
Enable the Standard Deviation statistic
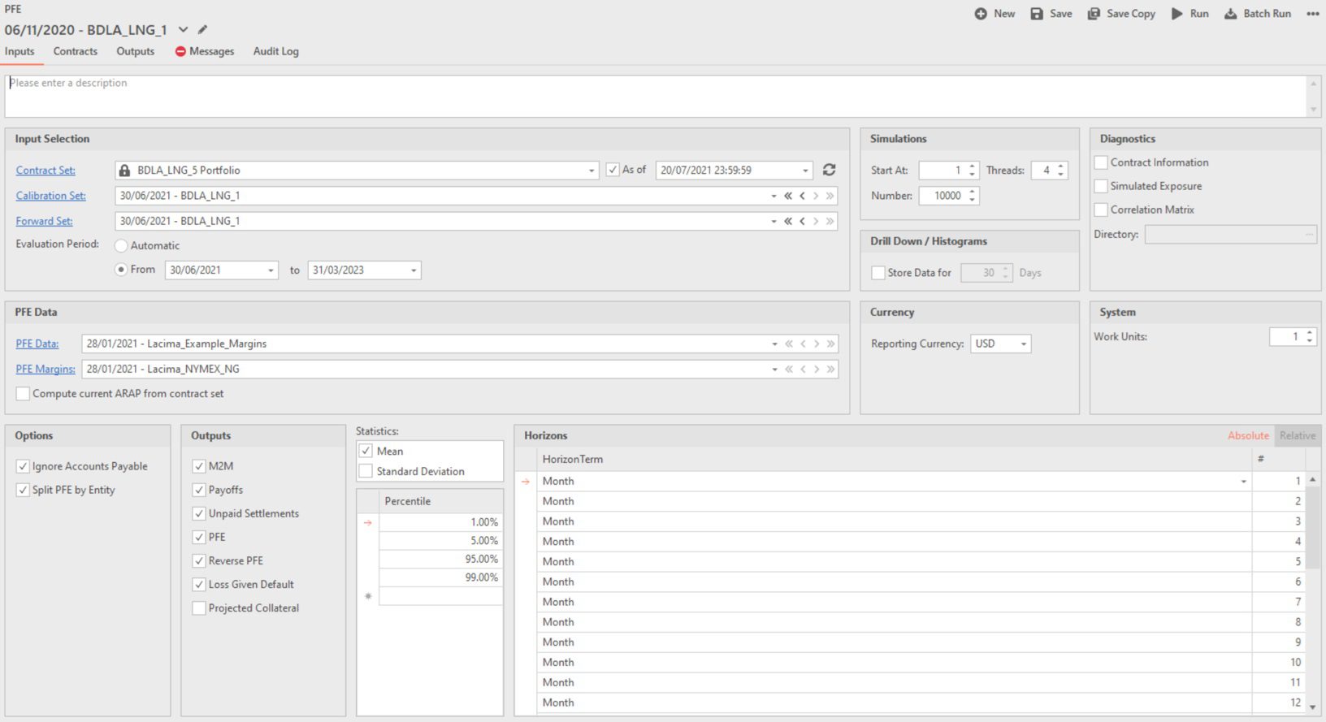pyautogui.click(x=366, y=471)
